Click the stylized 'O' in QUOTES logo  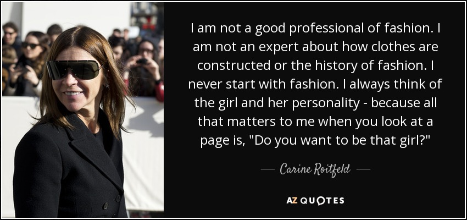point(322,200)
